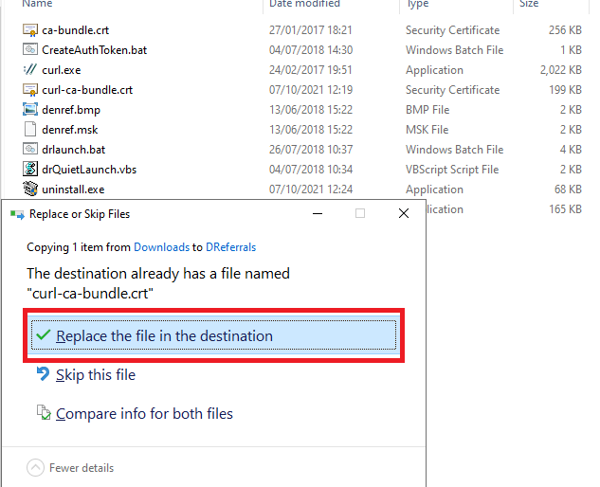
Task: Sort files by the Name column header
Action: click(x=38, y=5)
